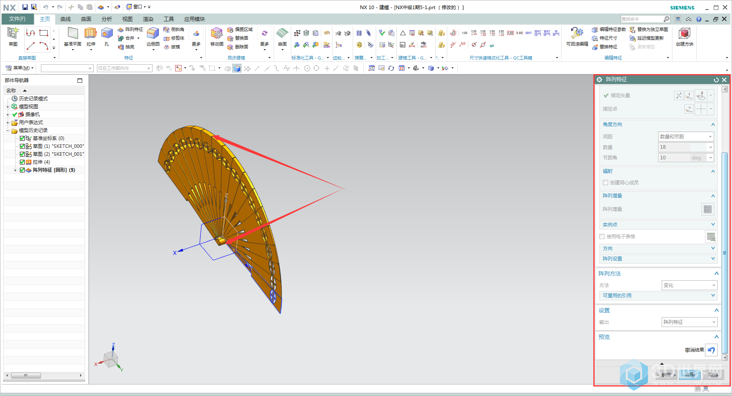The height and width of the screenshot is (396, 732).
Task: Reset the Pattern Feature dialog
Action: click(x=716, y=80)
